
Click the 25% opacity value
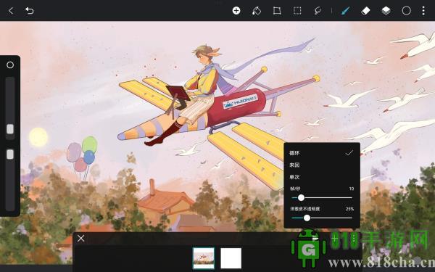349,209
